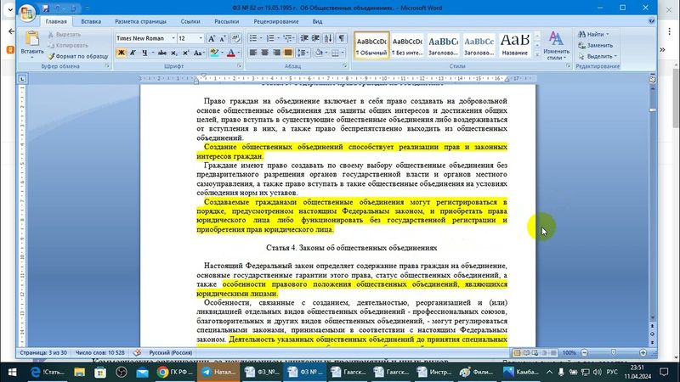Viewport: 680px width, 382px height.
Task: Zoom out with the minus button
Action: pos(585,352)
